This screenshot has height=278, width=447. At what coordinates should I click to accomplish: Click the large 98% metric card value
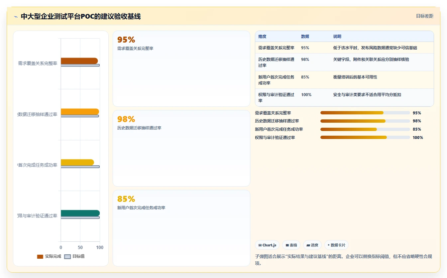pos(126,119)
